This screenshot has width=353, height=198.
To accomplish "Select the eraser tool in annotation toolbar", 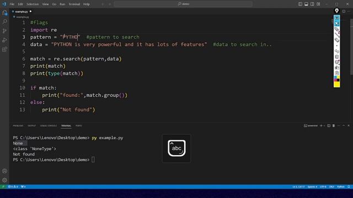I will [x=337, y=40].
